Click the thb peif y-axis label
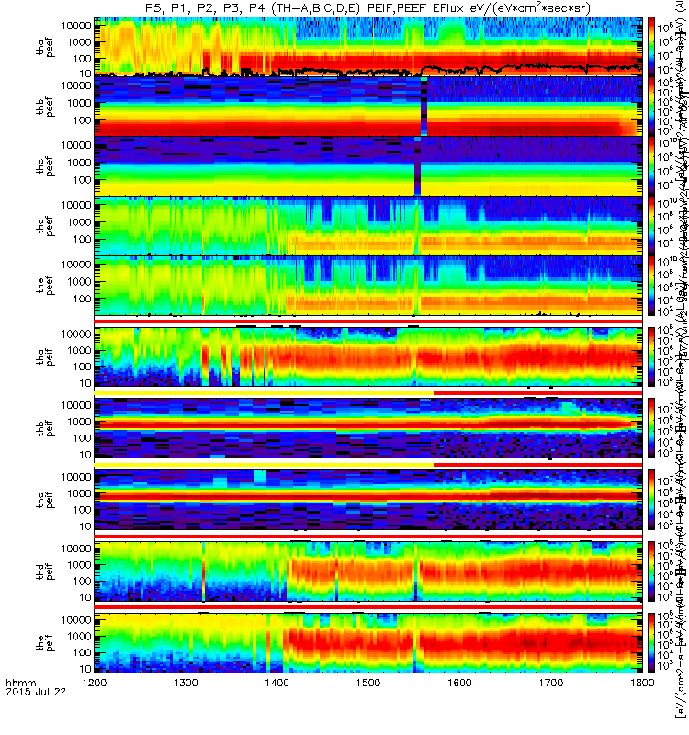The height and width of the screenshot is (735, 689). [45, 428]
